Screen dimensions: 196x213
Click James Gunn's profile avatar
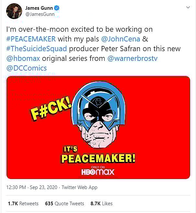tap(14, 11)
